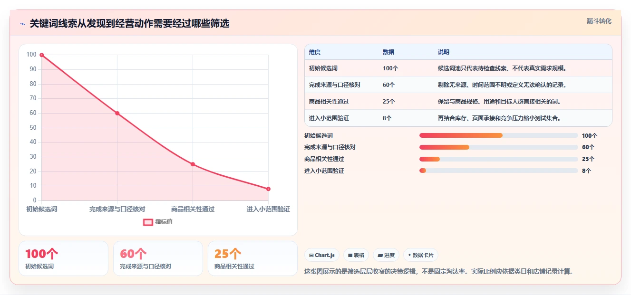This screenshot has height=295, width=631.
Task: Click the 维度 table column header
Action: pos(315,52)
